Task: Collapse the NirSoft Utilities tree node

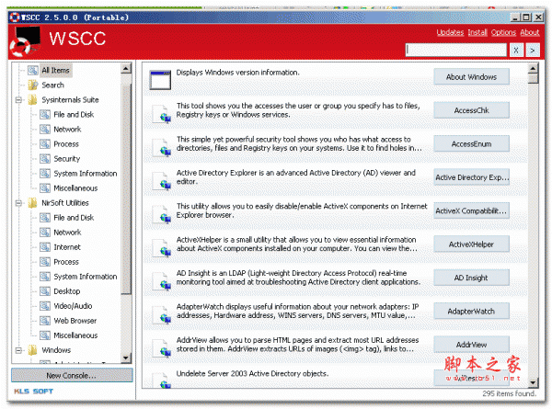Action: click(18, 203)
